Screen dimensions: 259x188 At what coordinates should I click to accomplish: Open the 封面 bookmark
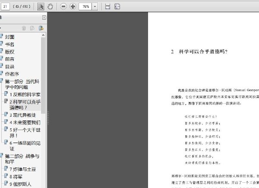point(9,37)
